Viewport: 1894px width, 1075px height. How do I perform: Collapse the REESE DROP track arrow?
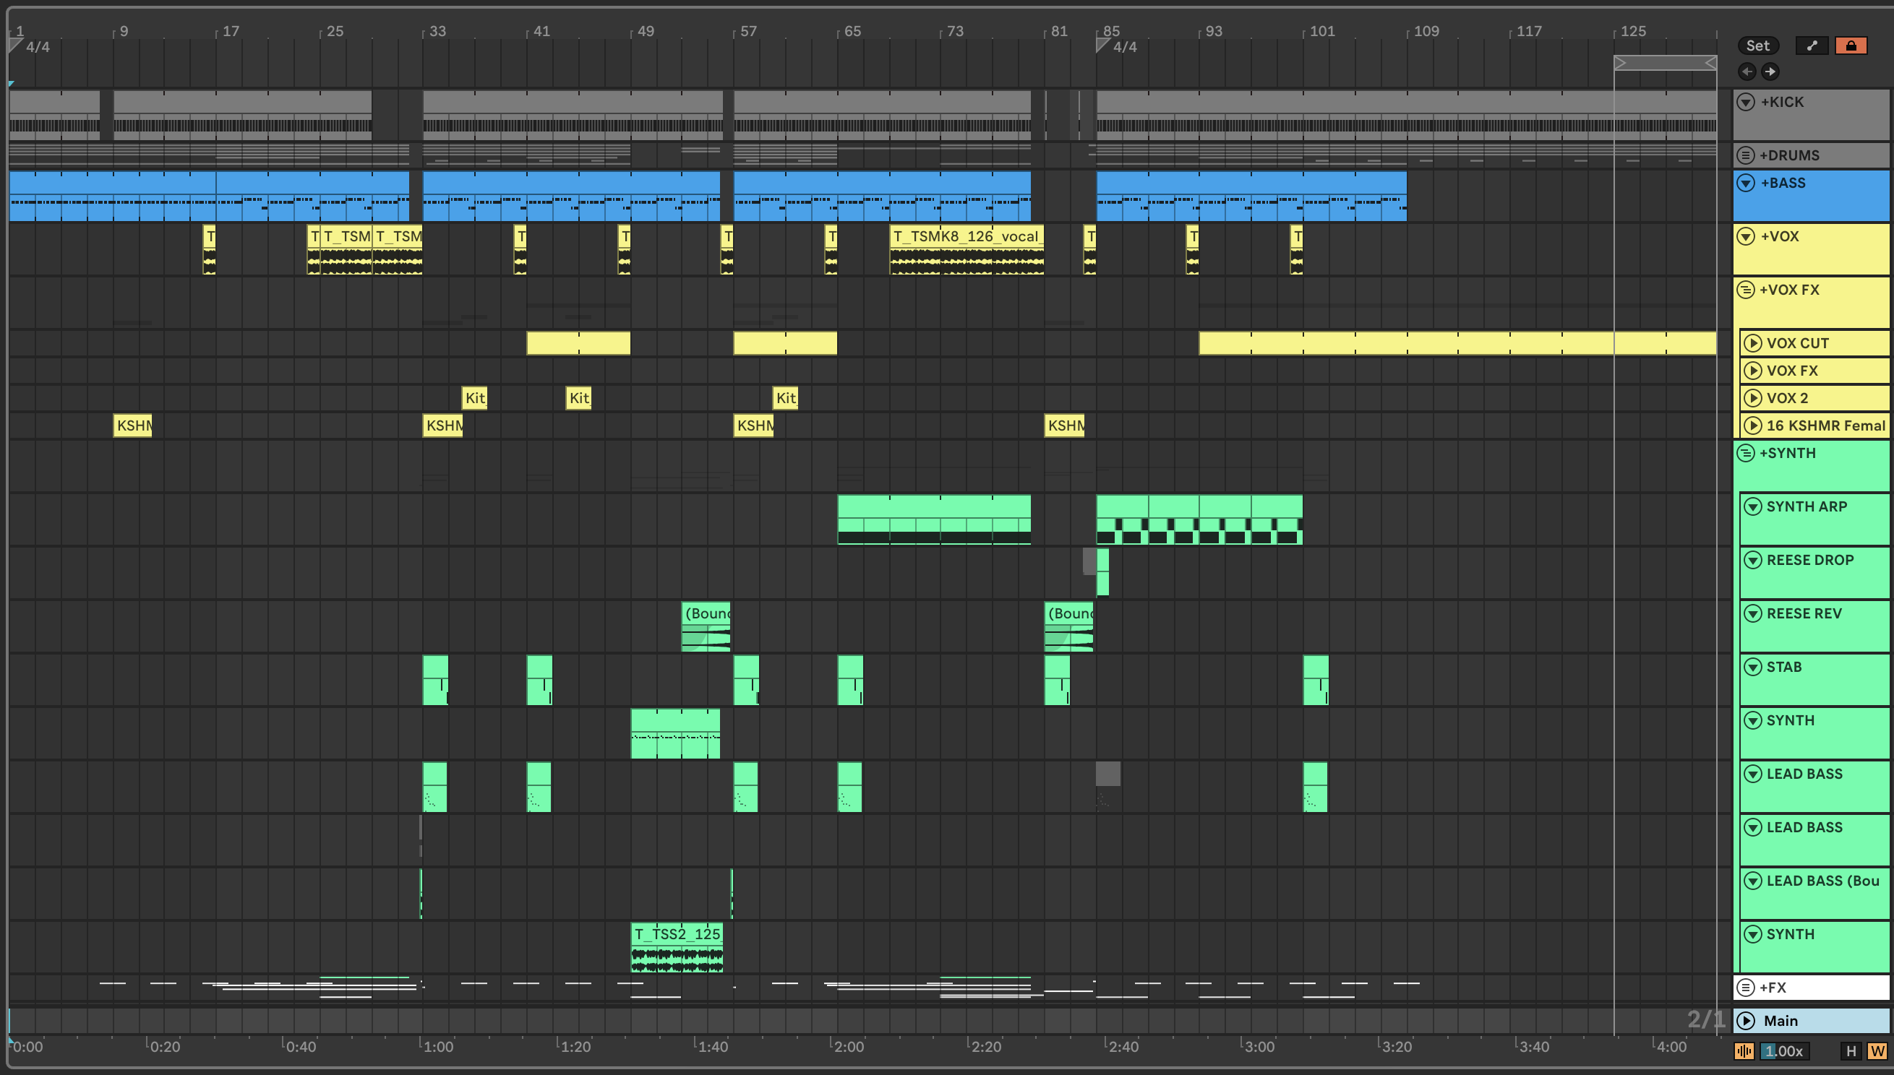pos(1753,560)
